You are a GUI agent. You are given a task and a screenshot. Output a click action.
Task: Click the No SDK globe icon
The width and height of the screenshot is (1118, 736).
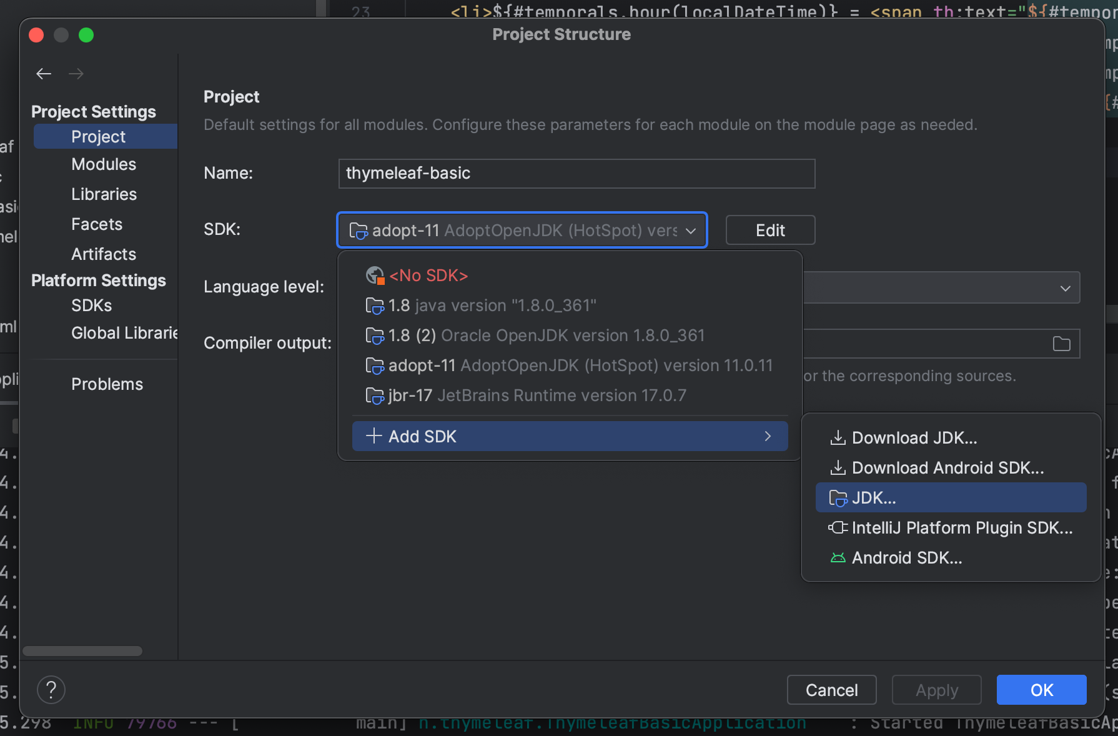point(375,276)
